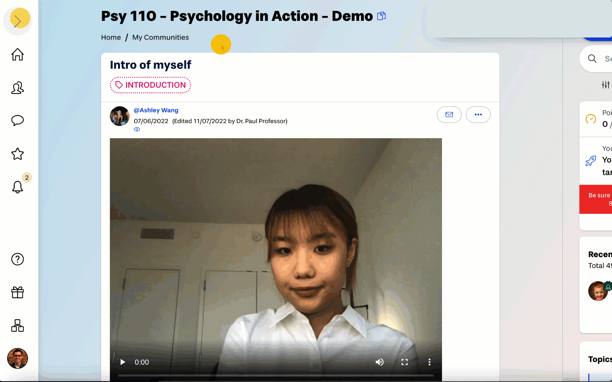Image resolution: width=612 pixels, height=382 pixels.
Task: Click recent member avatar with red hair
Action: tap(598, 291)
